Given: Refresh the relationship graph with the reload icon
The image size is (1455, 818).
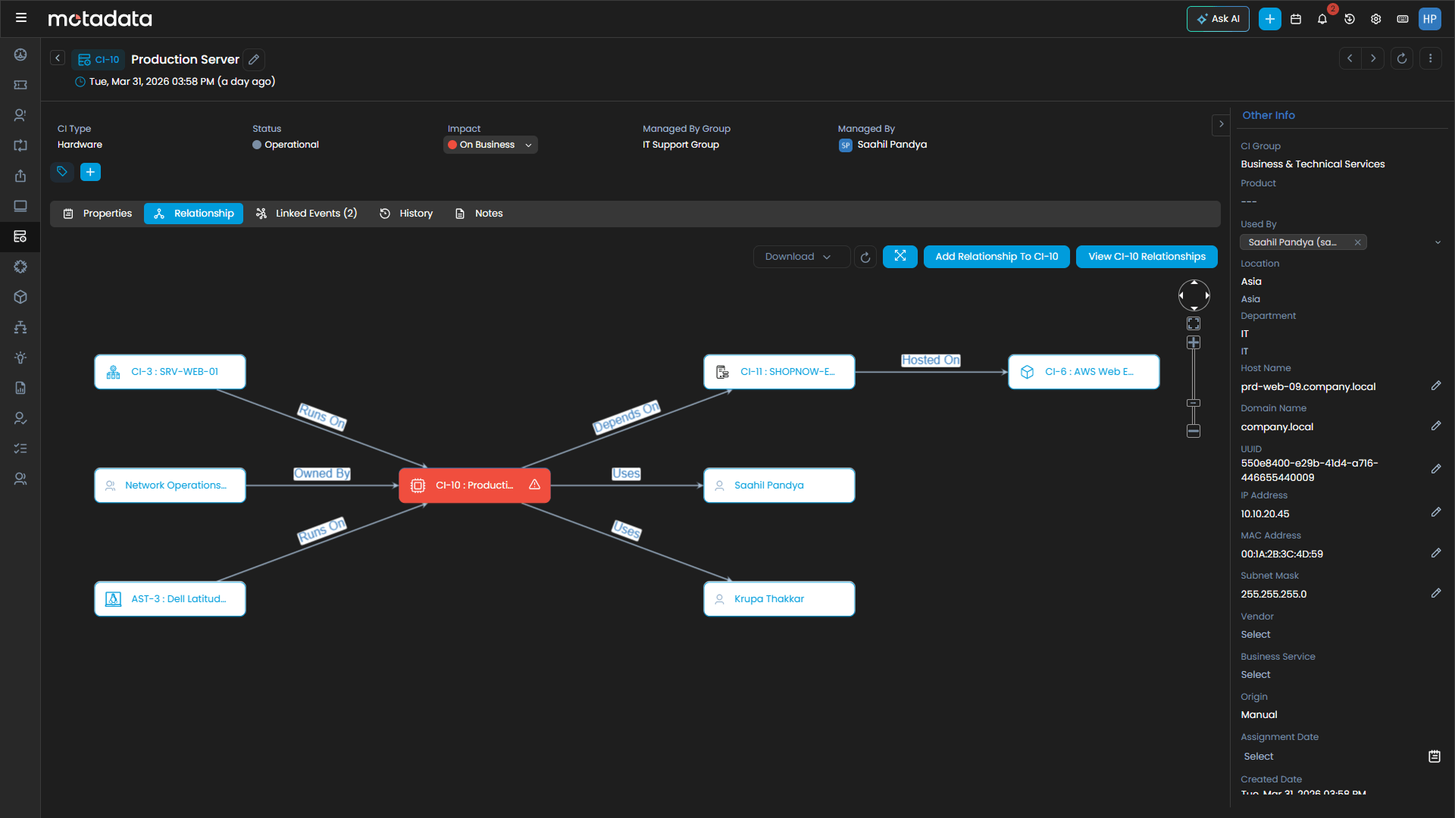Looking at the screenshot, I should point(865,257).
